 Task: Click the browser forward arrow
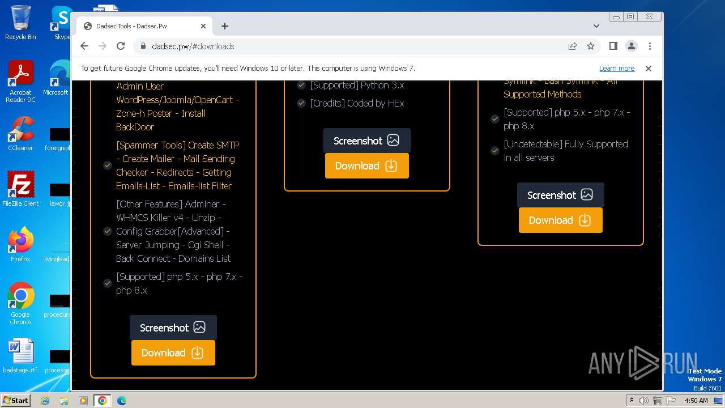(x=103, y=46)
